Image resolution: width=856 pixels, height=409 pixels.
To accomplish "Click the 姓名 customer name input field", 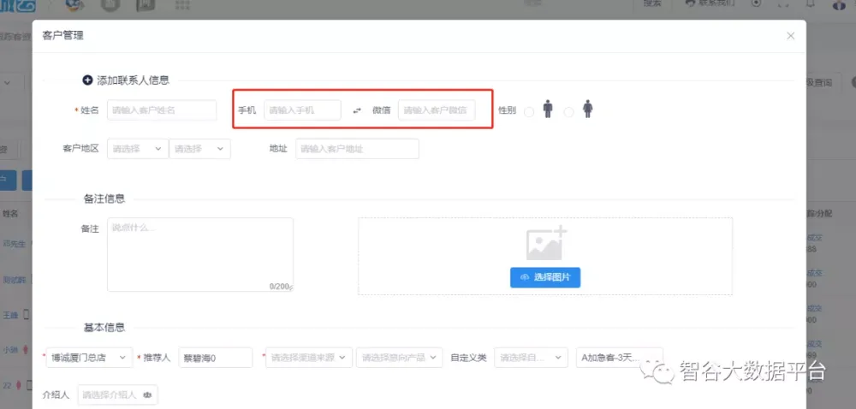I will [161, 110].
